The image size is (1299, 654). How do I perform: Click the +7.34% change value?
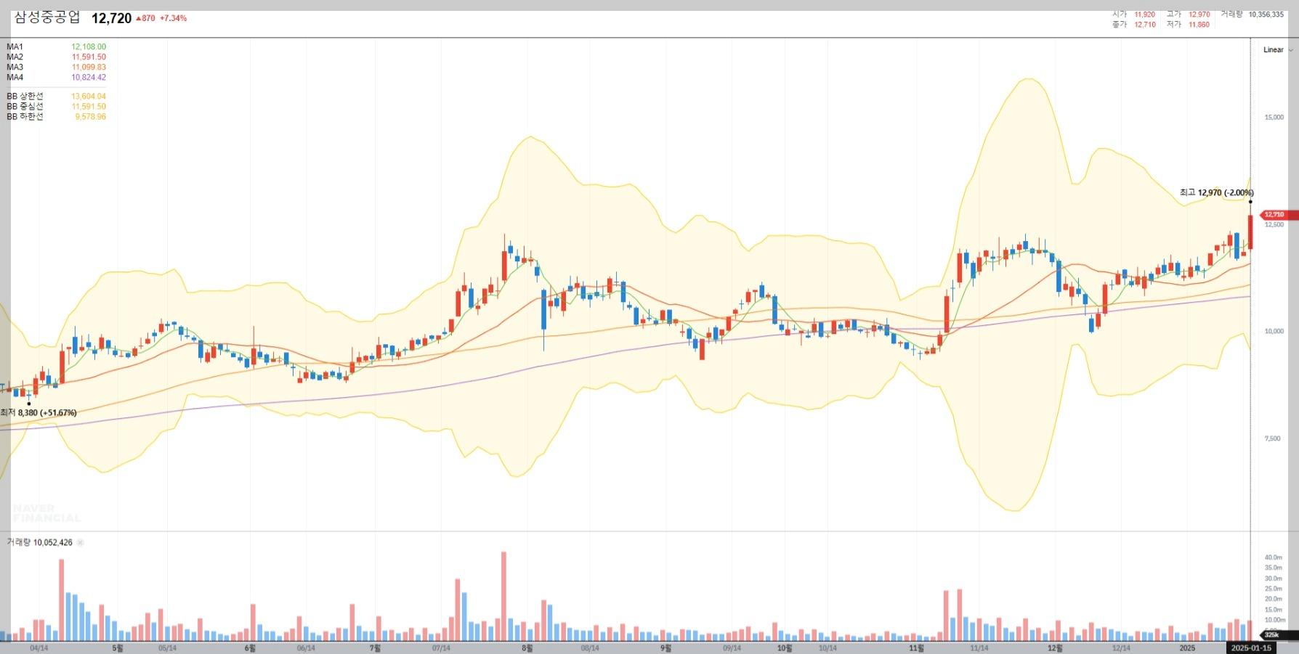(x=173, y=18)
